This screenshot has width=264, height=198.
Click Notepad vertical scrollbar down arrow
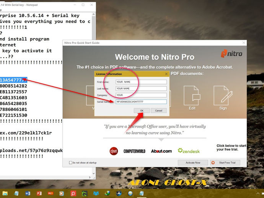(x=94, y=174)
